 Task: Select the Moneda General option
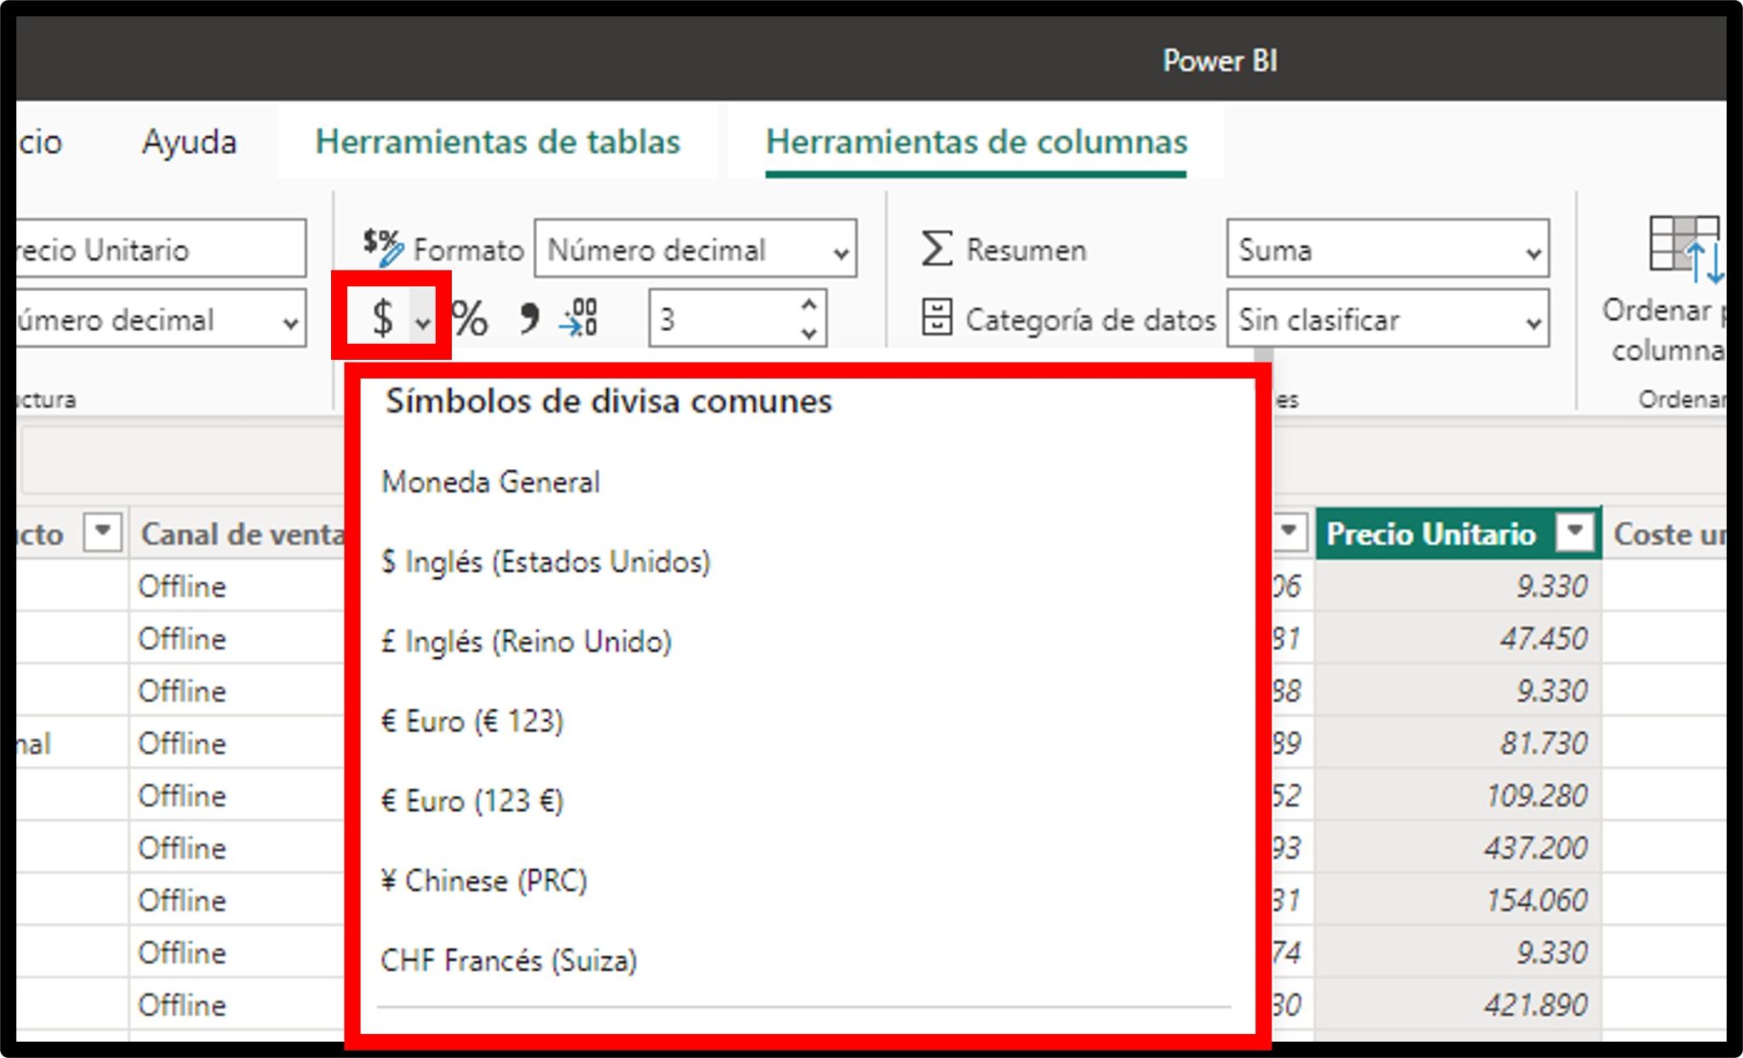(492, 481)
